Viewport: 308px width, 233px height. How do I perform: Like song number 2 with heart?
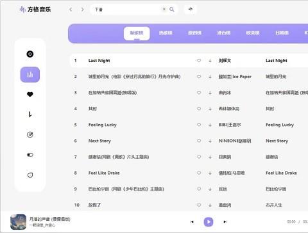pyautogui.click(x=199, y=77)
